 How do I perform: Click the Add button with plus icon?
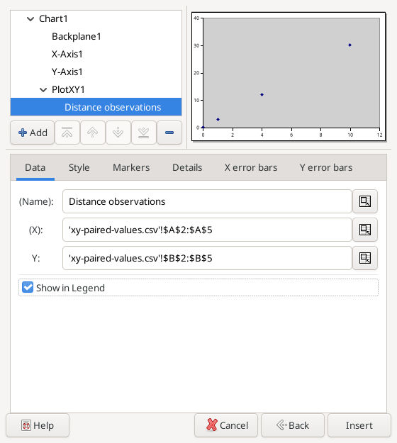[x=32, y=133]
